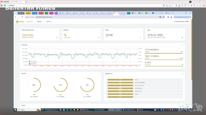
Task: Click the info icon beside Fan title
Action: 25,74
